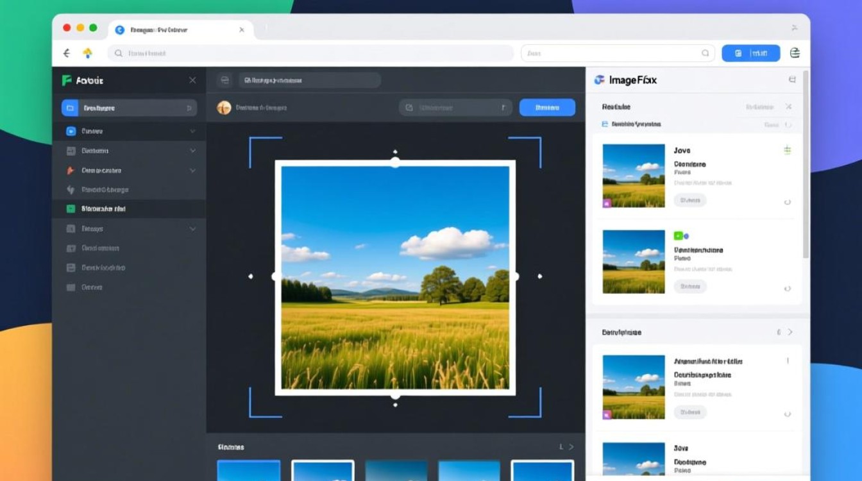The width and height of the screenshot is (862, 481).
Task: Click the blue button right of the editor search field
Action: click(547, 108)
